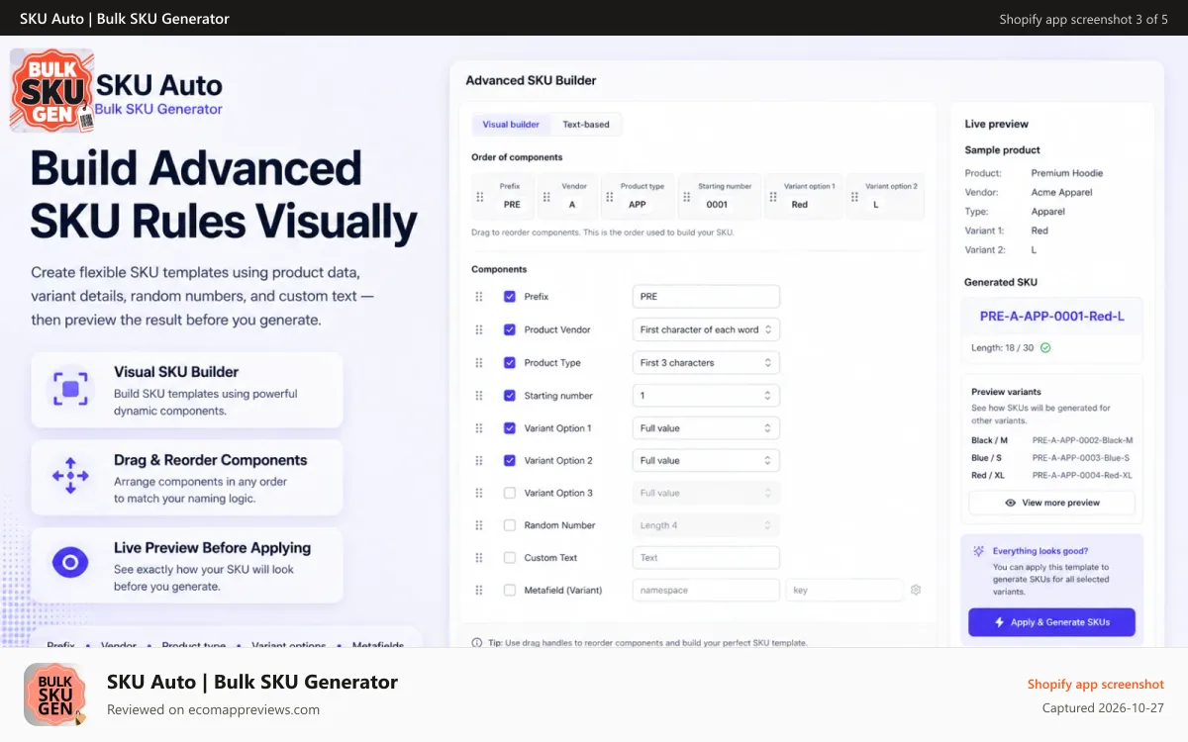Enable the Metafield (Variant) checkbox
1188x742 pixels.
[510, 590]
